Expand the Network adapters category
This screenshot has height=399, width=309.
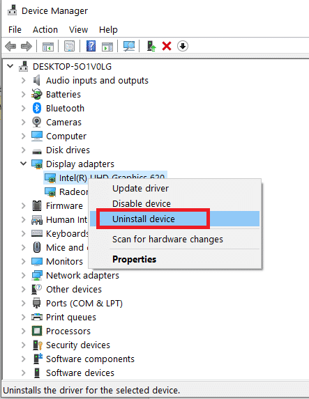24,275
